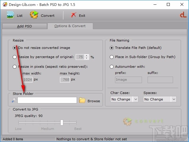Viewport: 189px width, 142px height.
Task: Click the Low label under slider
Action: tap(18, 129)
